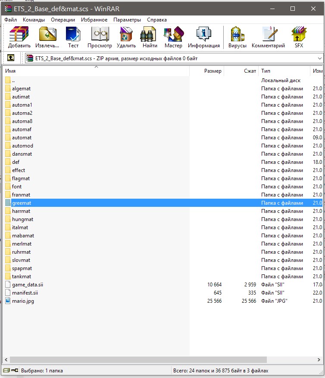325x378 pixels.
Task: Open the Файл menu
Action: [x=10, y=20]
